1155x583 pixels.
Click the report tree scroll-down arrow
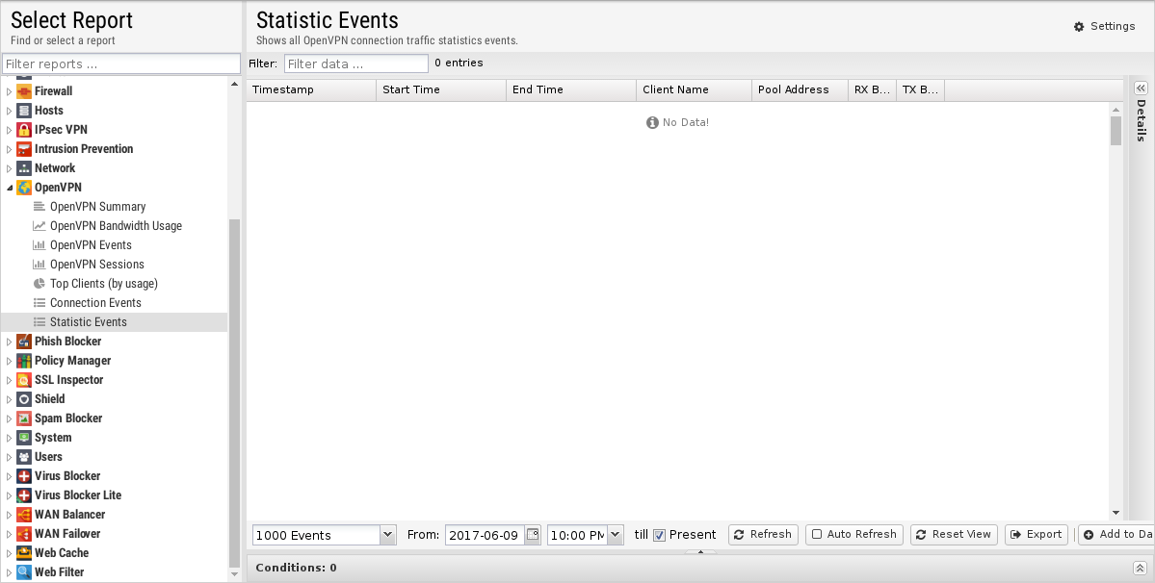coord(234,574)
